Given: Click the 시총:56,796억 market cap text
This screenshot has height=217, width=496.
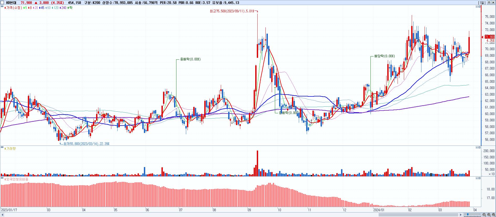Looking at the screenshot, I should pos(146,3).
